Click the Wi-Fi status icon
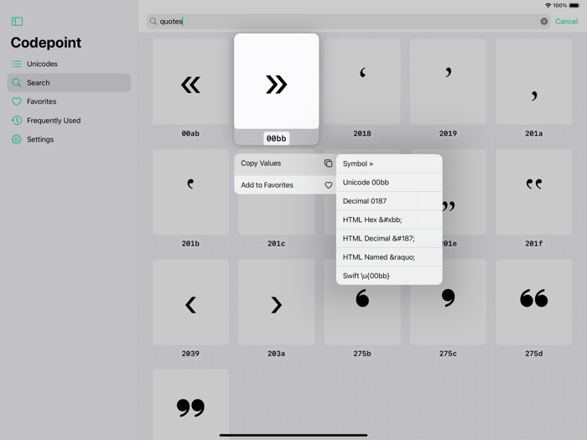Screen dimensions: 587x440 (548, 5)
